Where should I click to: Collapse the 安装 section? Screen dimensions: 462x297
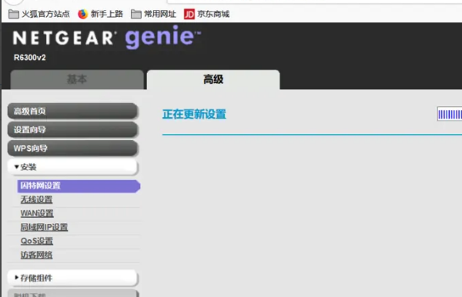click(72, 167)
